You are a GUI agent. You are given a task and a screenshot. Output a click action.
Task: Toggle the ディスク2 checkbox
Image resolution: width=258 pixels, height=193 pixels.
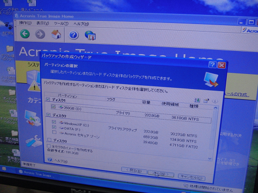tap(48, 115)
